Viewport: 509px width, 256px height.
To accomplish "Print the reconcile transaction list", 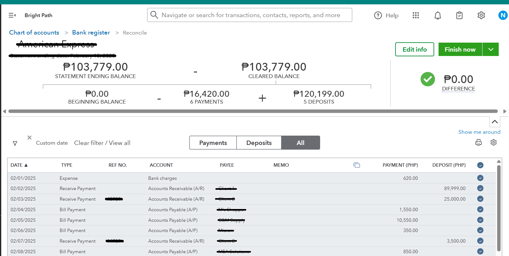I will coord(478,142).
